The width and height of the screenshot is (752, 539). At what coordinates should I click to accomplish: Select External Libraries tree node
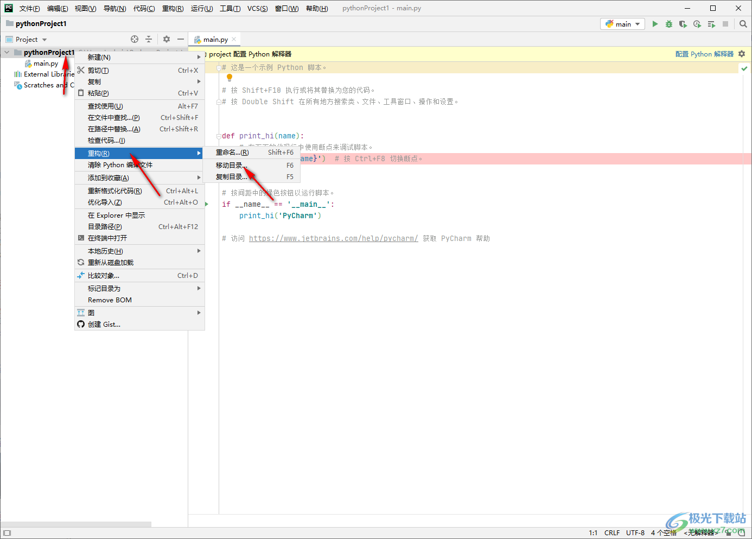[44, 74]
